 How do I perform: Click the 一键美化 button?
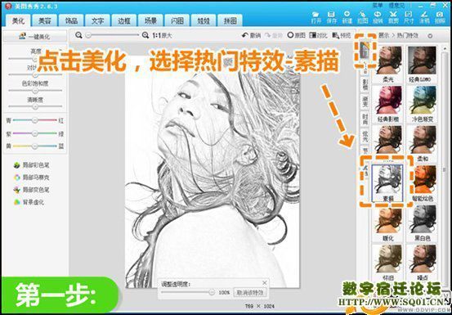[34, 37]
